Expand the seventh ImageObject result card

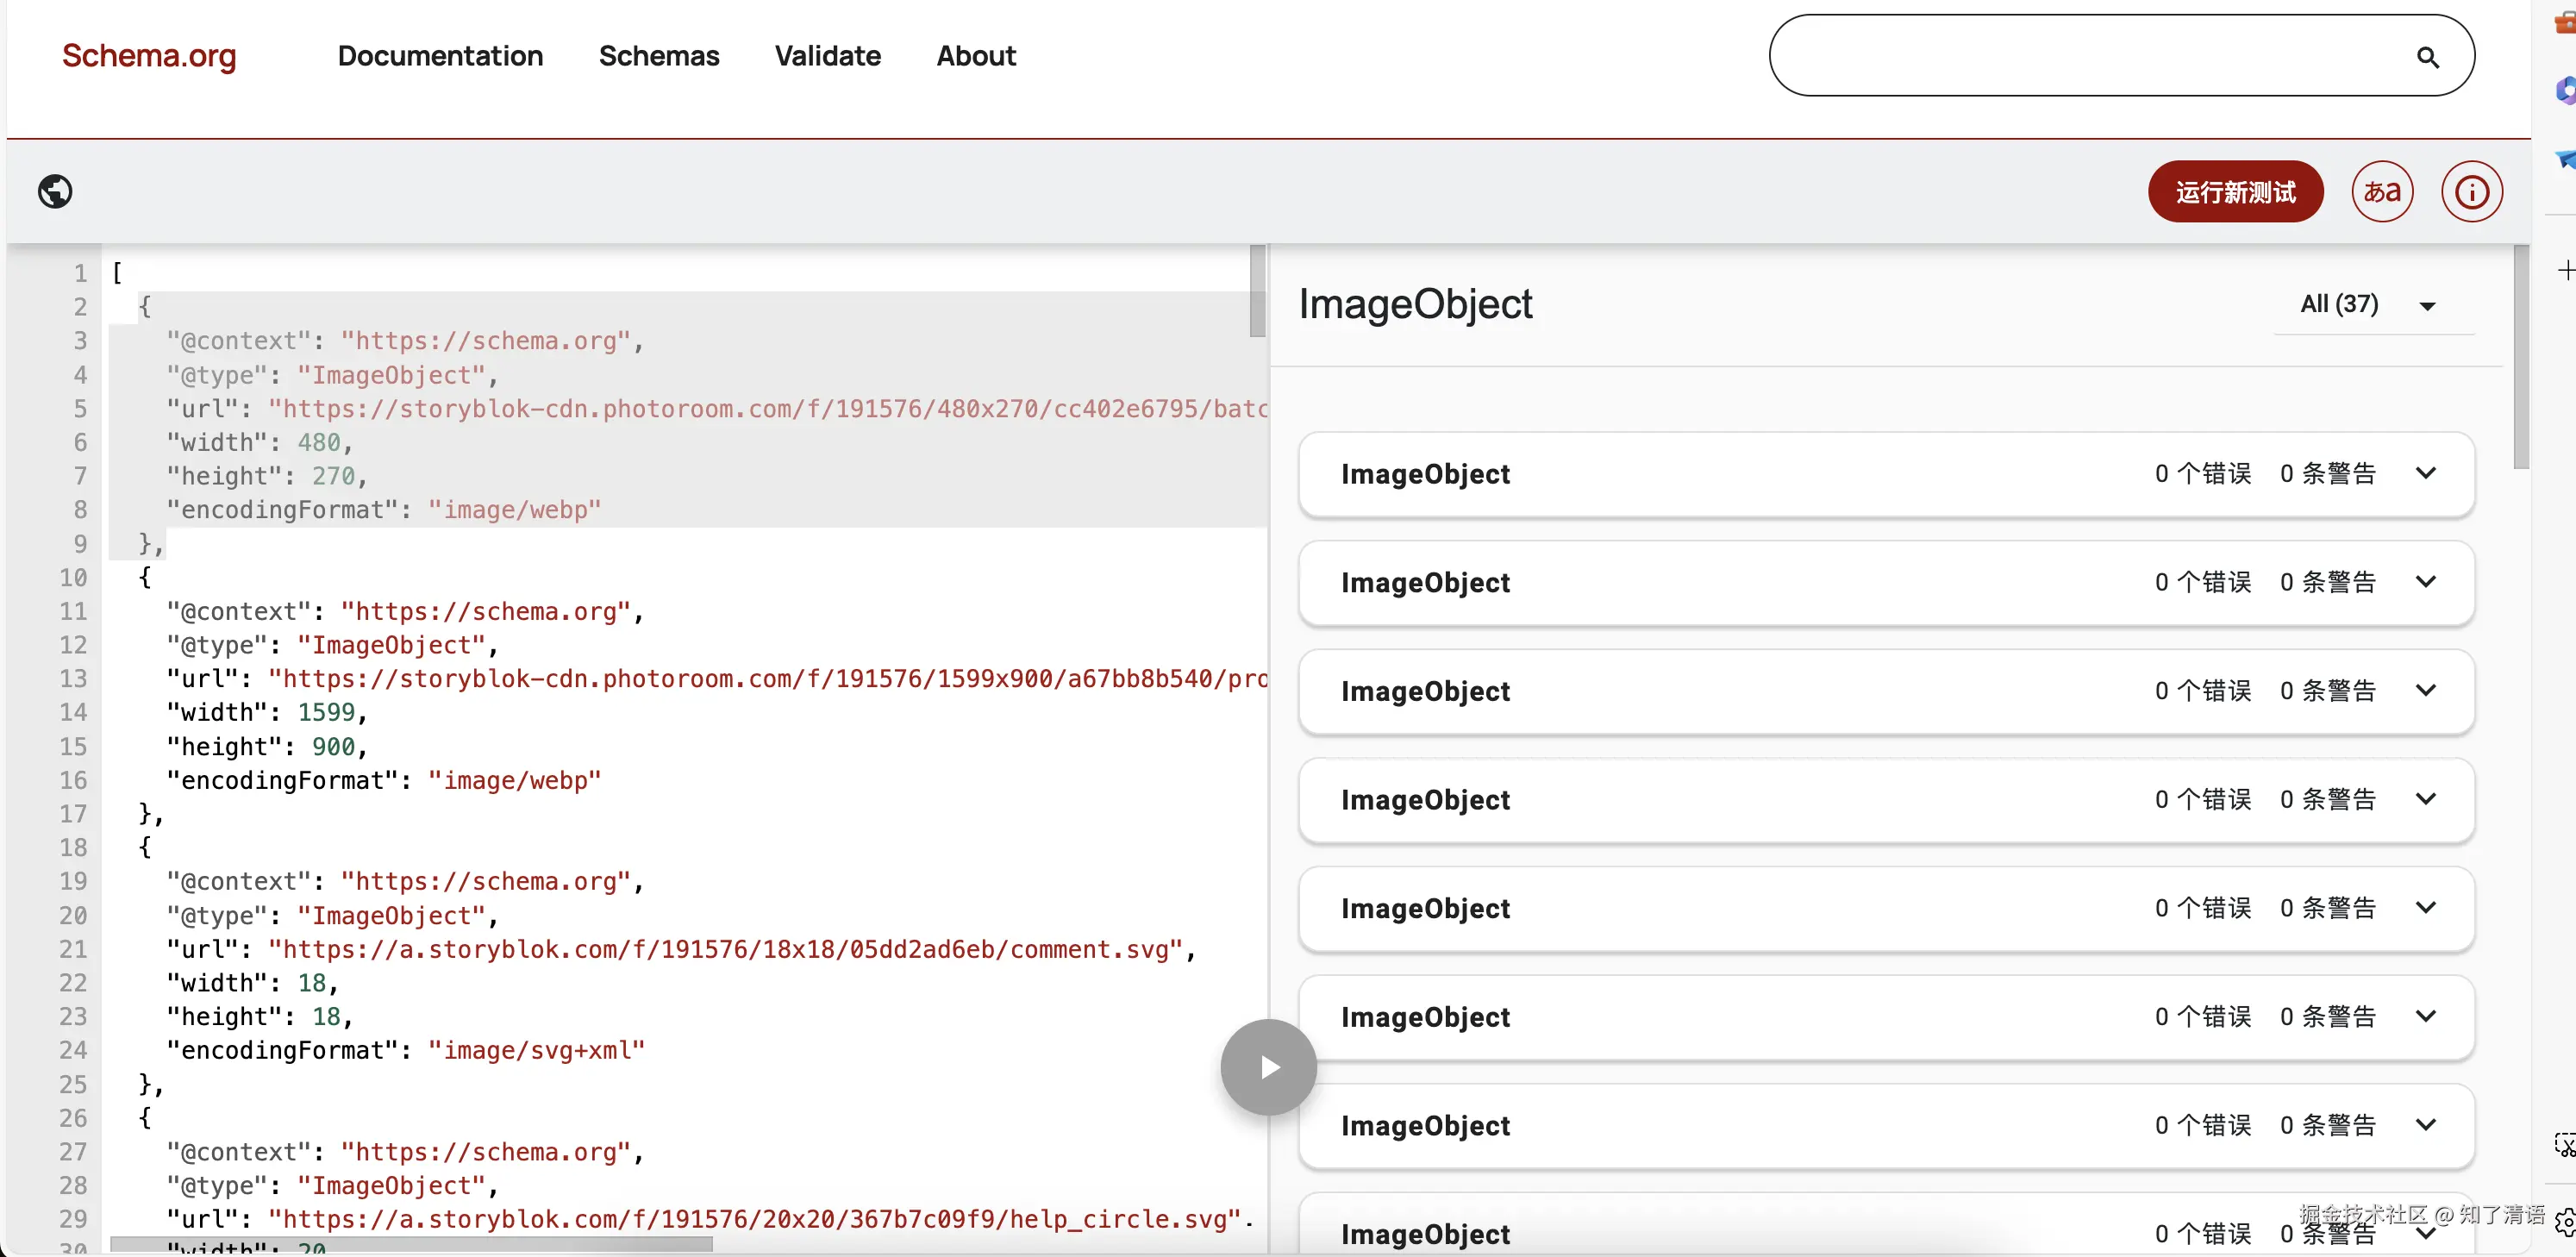(x=2425, y=1125)
